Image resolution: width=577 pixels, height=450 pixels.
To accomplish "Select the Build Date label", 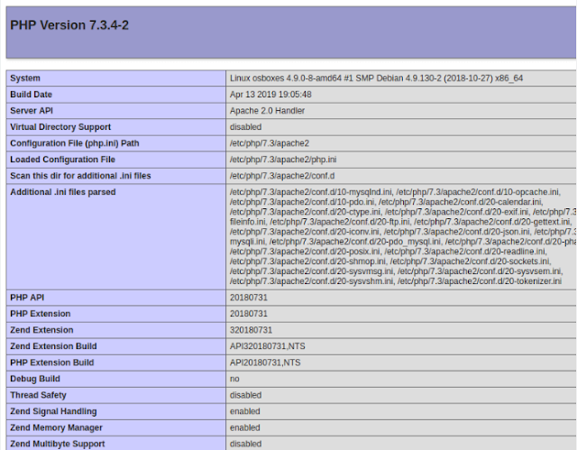I will (31, 94).
